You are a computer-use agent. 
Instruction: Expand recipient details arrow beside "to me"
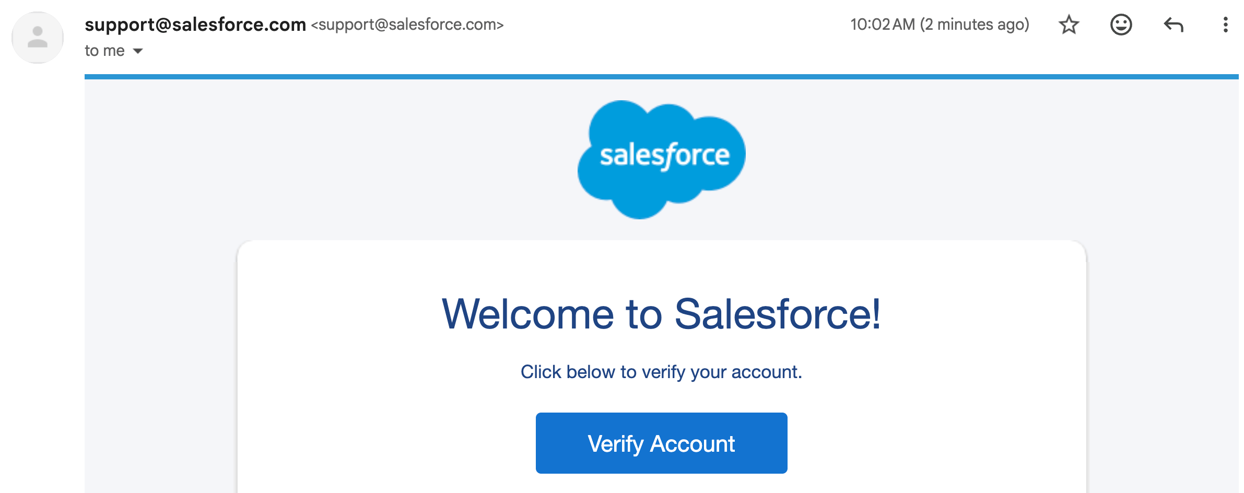pyautogui.click(x=138, y=51)
